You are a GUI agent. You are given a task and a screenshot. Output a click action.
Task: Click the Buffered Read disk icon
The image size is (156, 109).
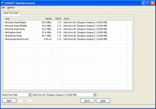point(6,36)
